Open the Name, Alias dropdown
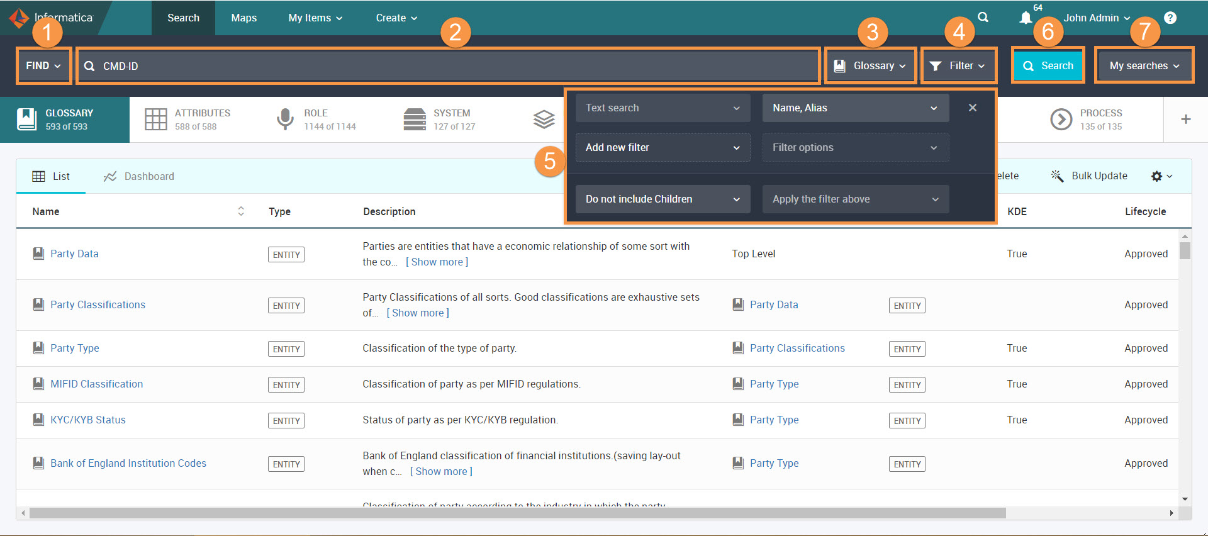The height and width of the screenshot is (536, 1208). click(x=856, y=108)
